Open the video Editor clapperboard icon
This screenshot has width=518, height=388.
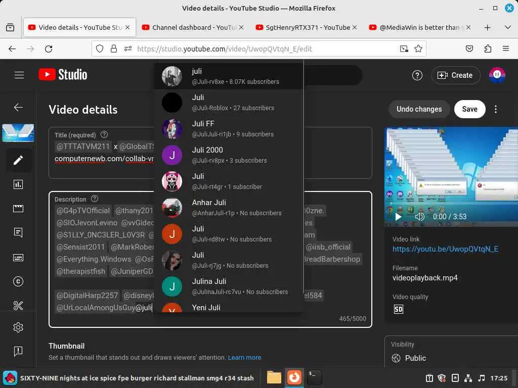click(x=18, y=209)
